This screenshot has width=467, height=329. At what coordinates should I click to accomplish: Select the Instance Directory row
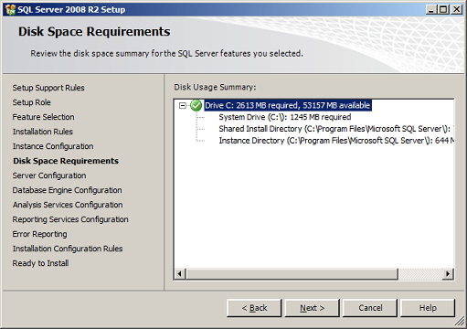tap(336, 141)
